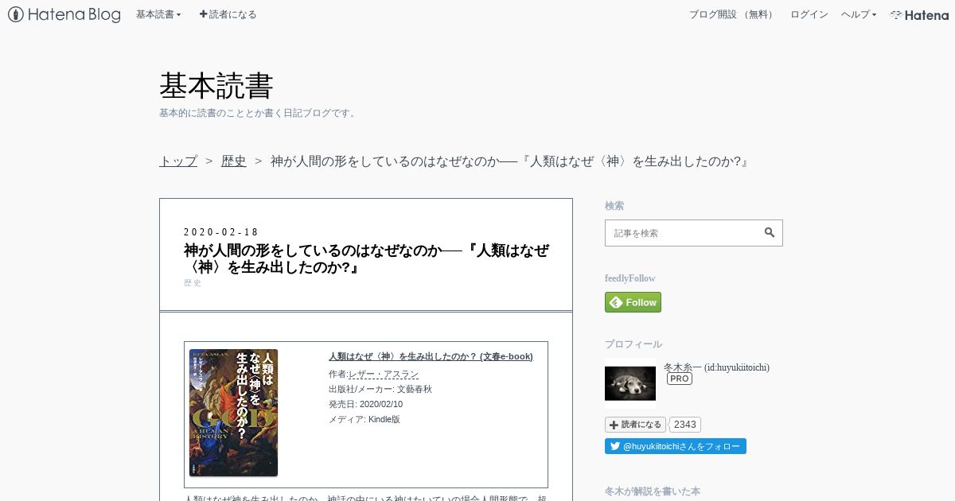This screenshot has width=955, height=501.
Task: Click the magnifier search icon
Action: (x=770, y=233)
